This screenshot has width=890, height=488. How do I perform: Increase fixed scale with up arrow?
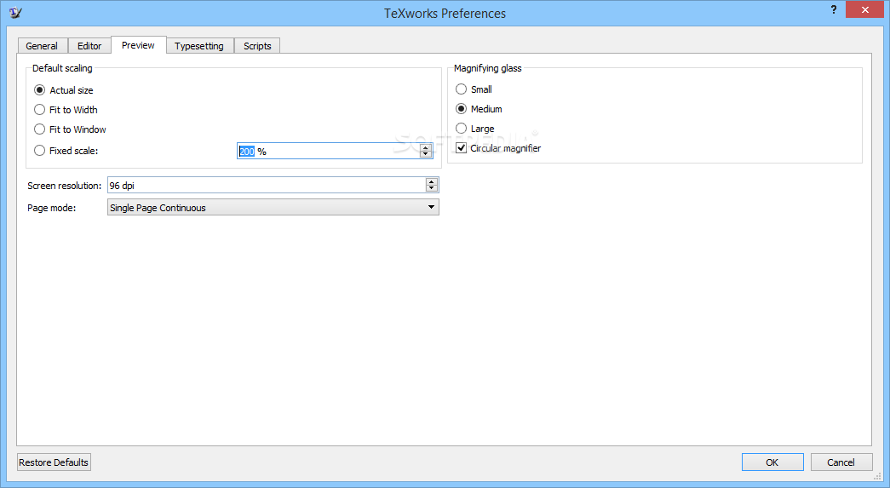(426, 147)
